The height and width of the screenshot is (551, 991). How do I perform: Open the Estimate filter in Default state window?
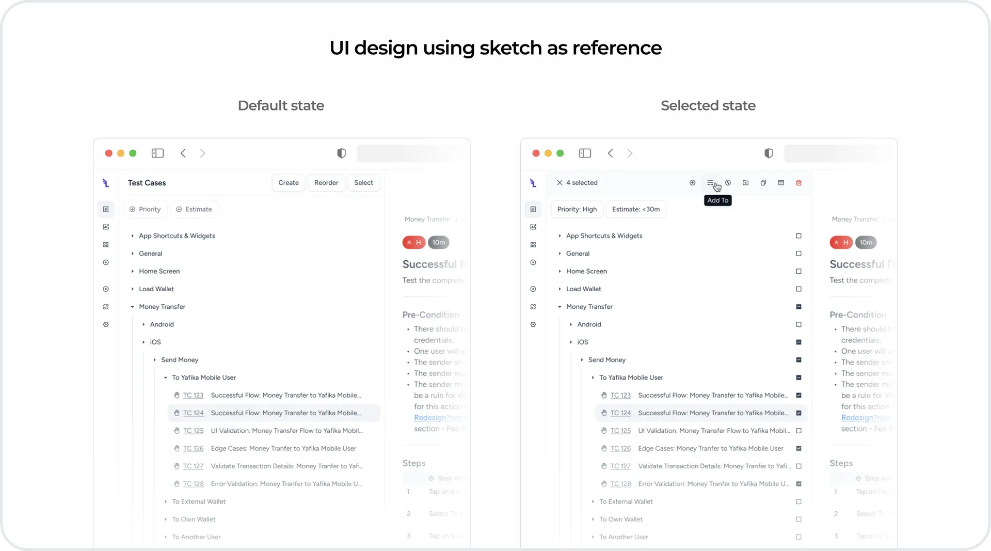(194, 209)
